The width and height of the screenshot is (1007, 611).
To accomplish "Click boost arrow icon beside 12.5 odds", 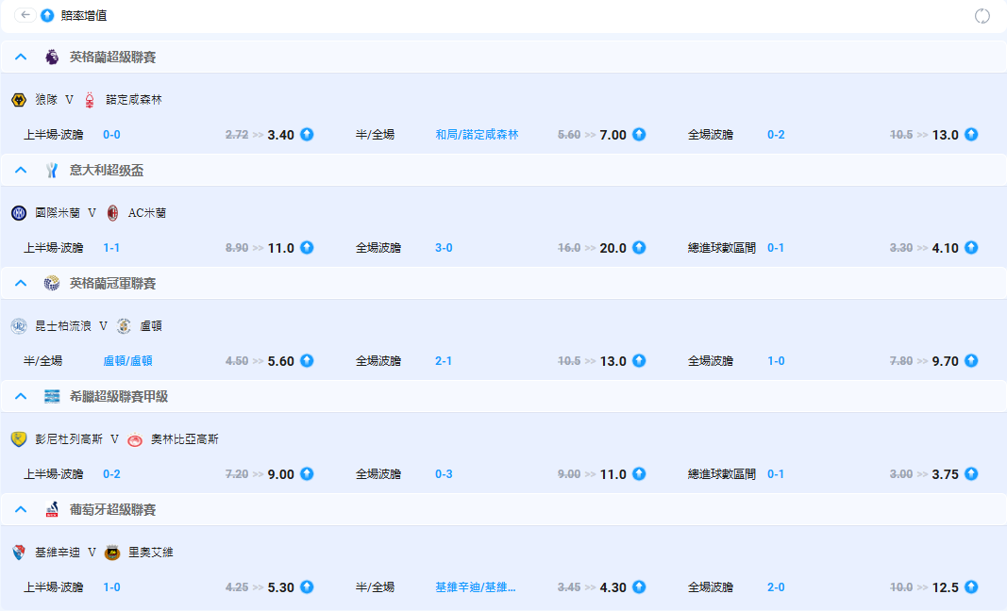I will (971, 587).
